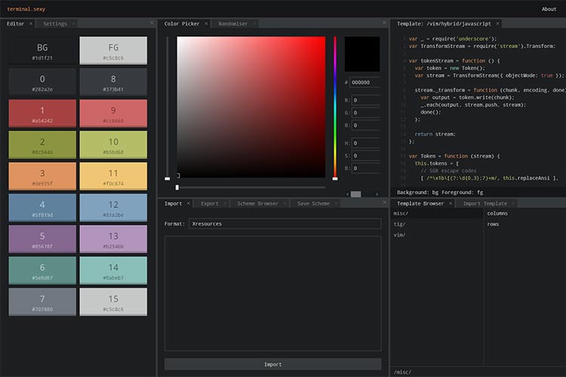Select color 13 lavender swatch
Screen dimensions: 566x377
(113, 239)
